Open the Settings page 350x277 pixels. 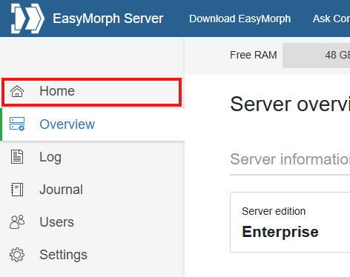click(93, 255)
